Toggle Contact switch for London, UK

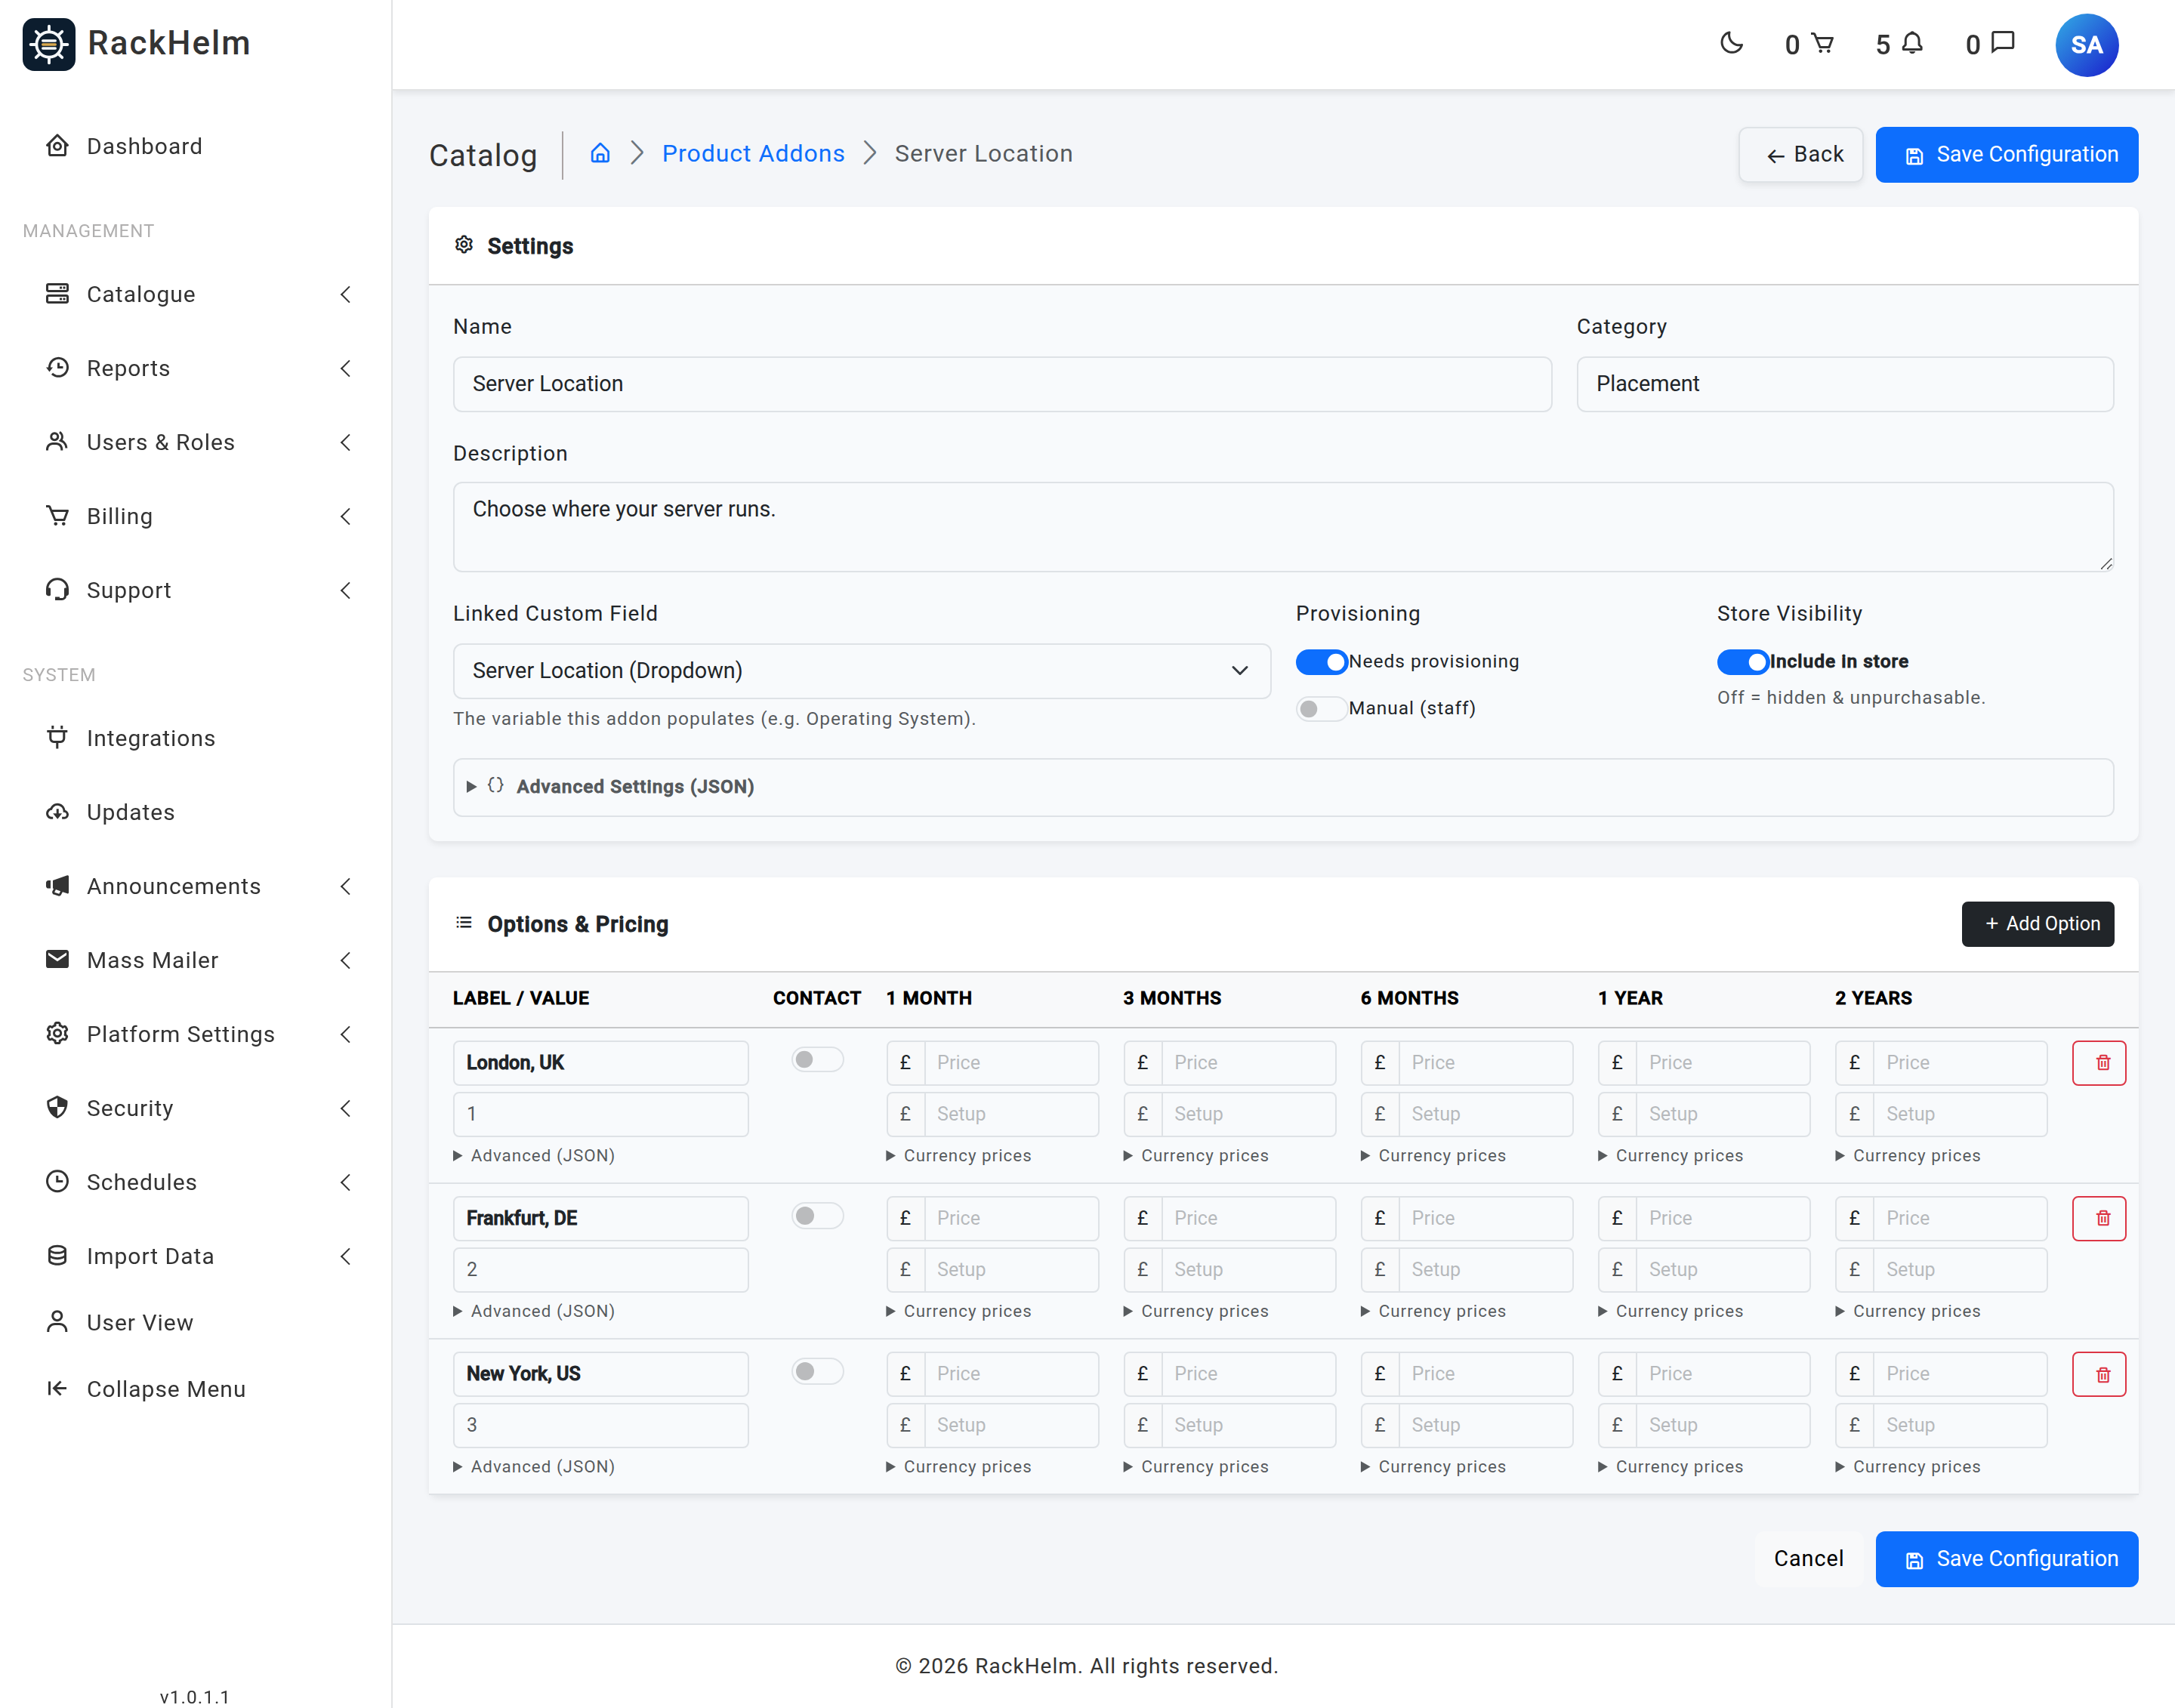[817, 1060]
